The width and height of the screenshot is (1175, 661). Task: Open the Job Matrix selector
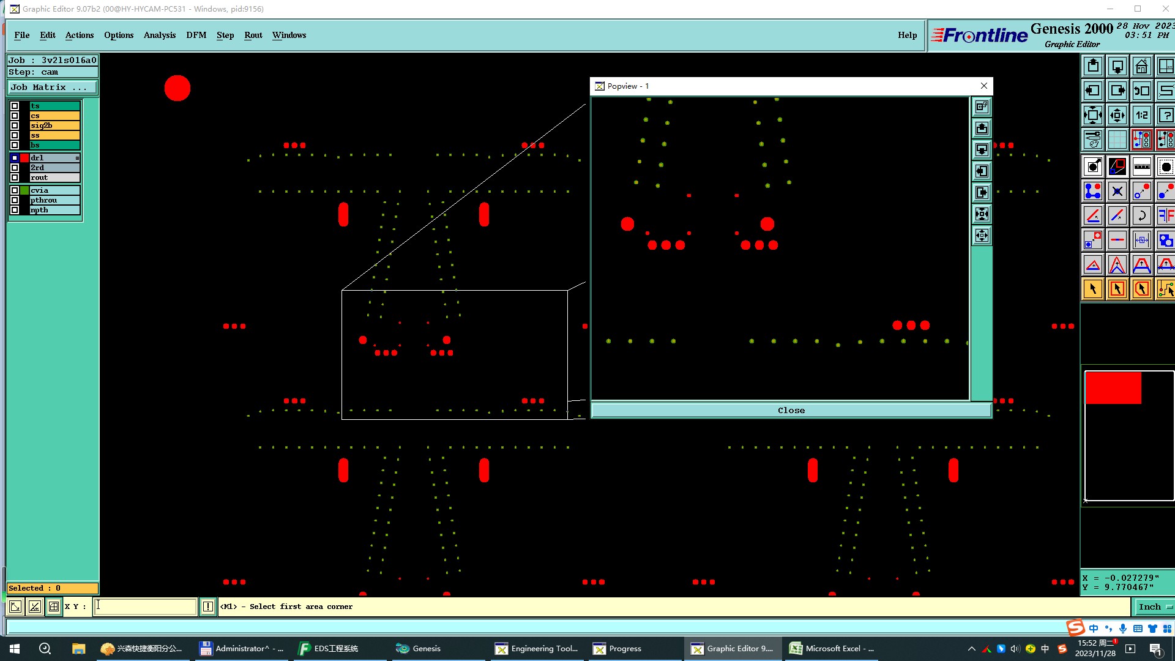click(51, 88)
